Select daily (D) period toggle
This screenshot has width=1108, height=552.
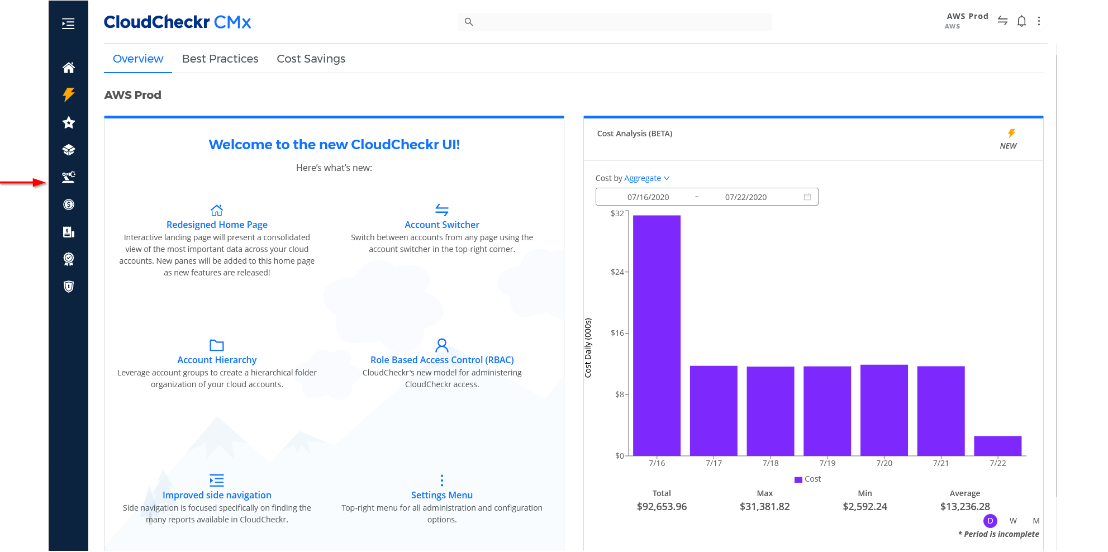tap(990, 521)
